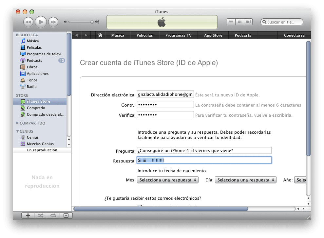
Task: Click the Dirección electrónica field
Action: [165, 94]
